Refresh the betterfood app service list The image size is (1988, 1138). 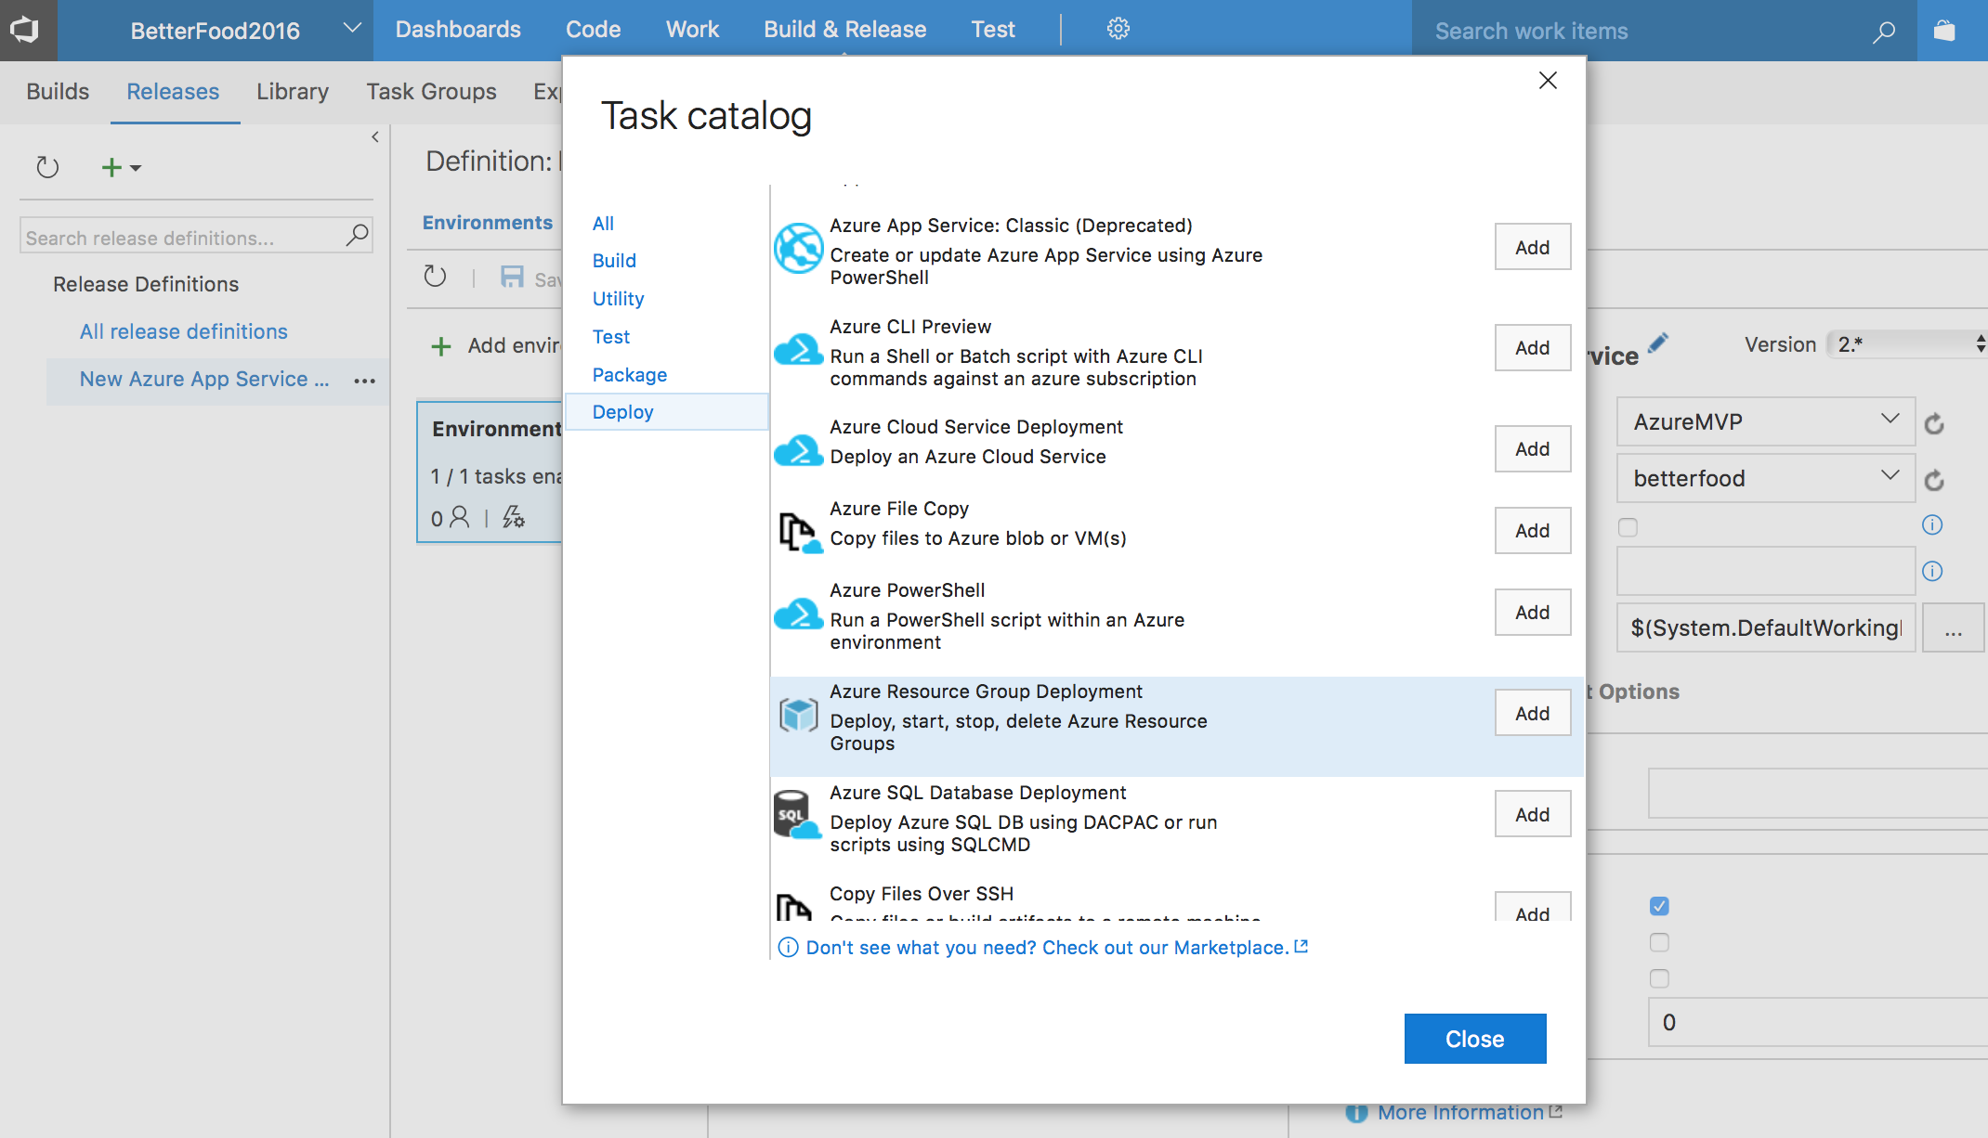coord(1934,480)
